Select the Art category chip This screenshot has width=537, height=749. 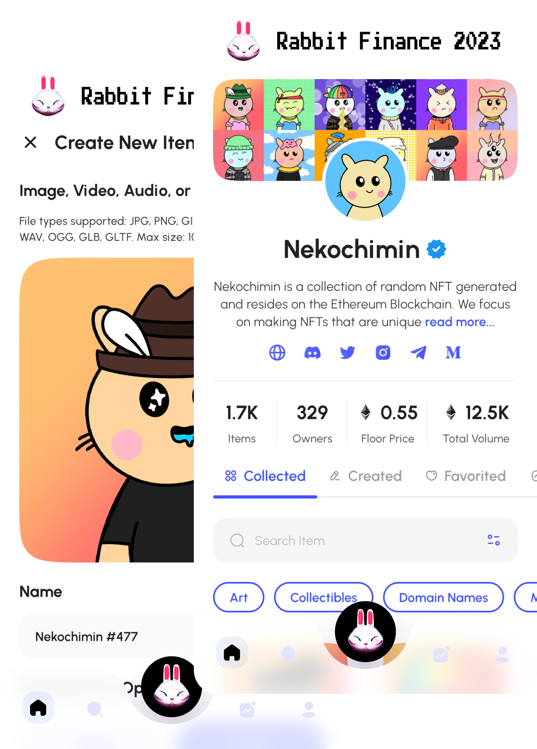(x=239, y=597)
